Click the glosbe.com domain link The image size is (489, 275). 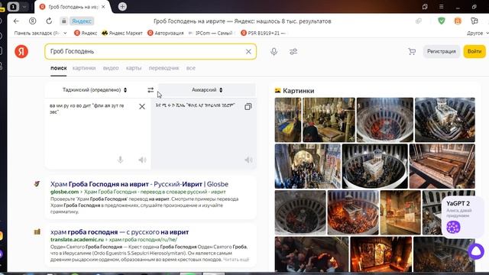point(64,192)
